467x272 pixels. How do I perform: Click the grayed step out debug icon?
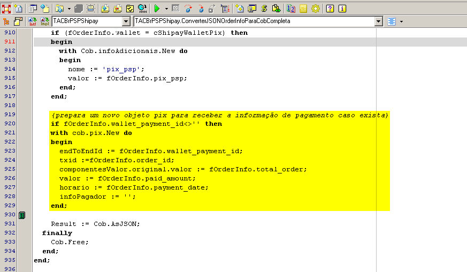coord(212,9)
